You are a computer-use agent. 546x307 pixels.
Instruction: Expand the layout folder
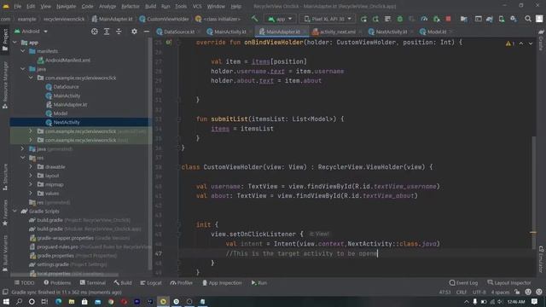pos(31,176)
